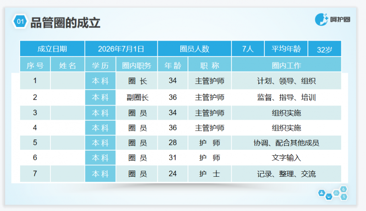Click 主管护师 in row 4
The height and width of the screenshot is (211, 366).
[210, 127]
